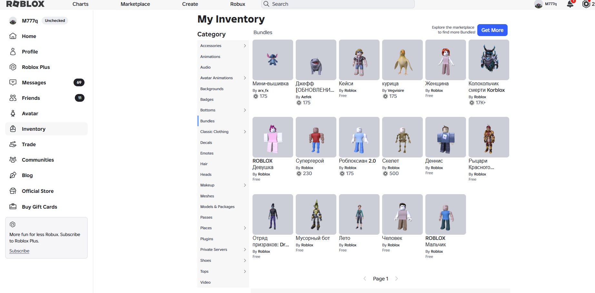595x293 pixels.
Task: Click the Blog pen icon in the sidebar
Action: click(13, 175)
